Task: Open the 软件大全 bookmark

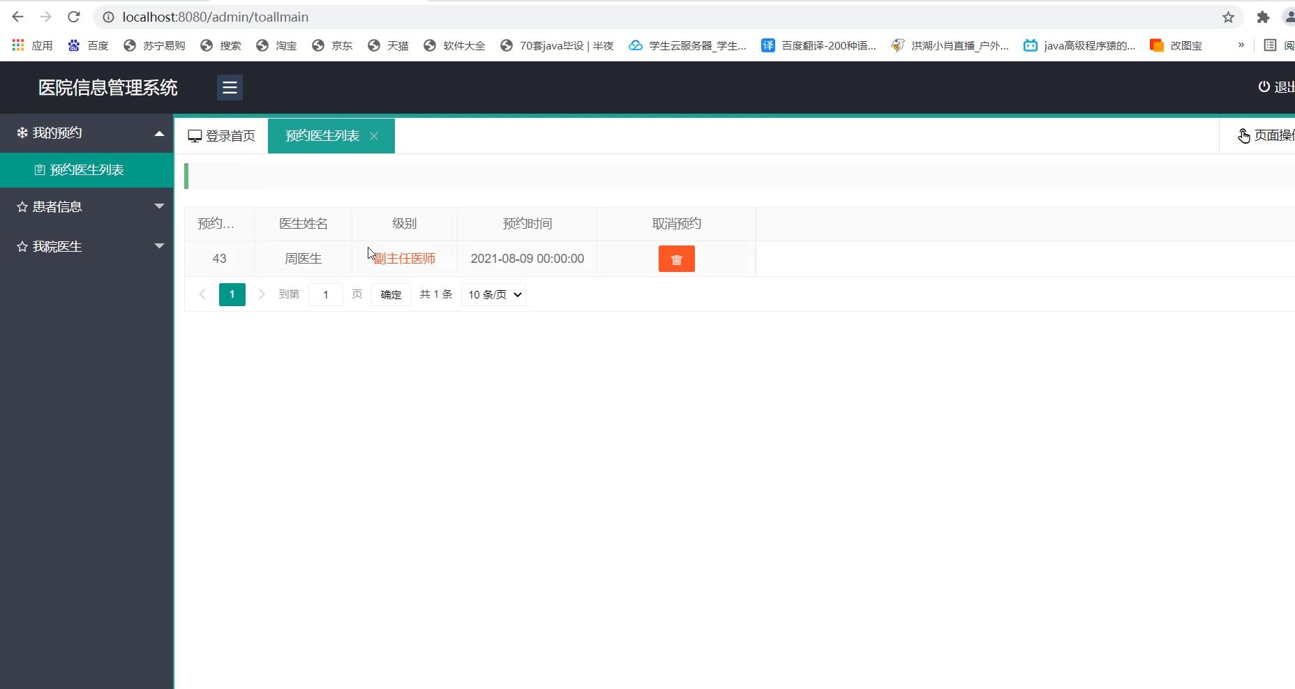Action: (454, 45)
